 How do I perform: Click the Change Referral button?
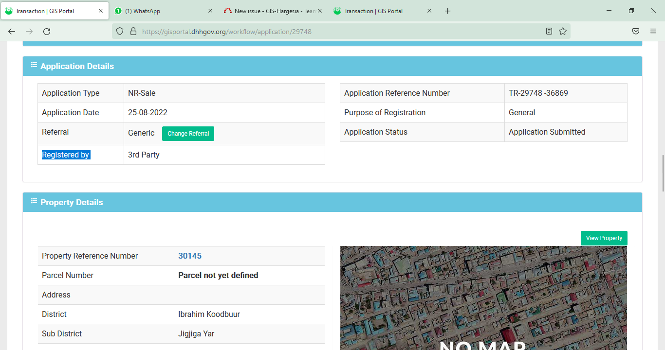188,134
